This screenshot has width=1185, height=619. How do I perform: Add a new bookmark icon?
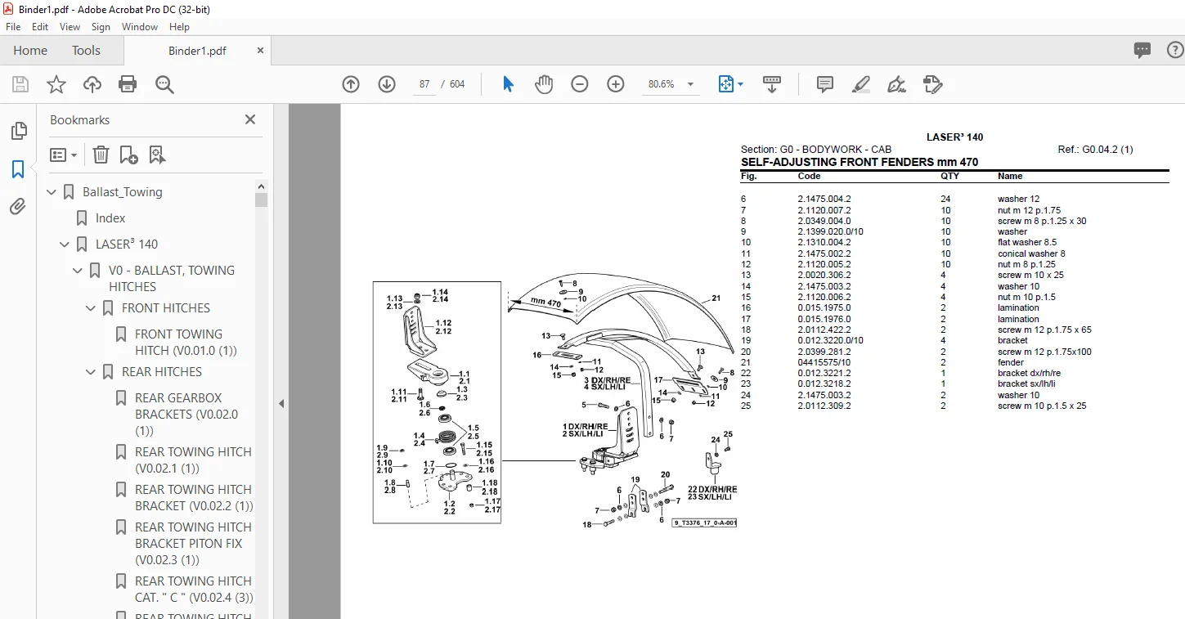[128, 155]
